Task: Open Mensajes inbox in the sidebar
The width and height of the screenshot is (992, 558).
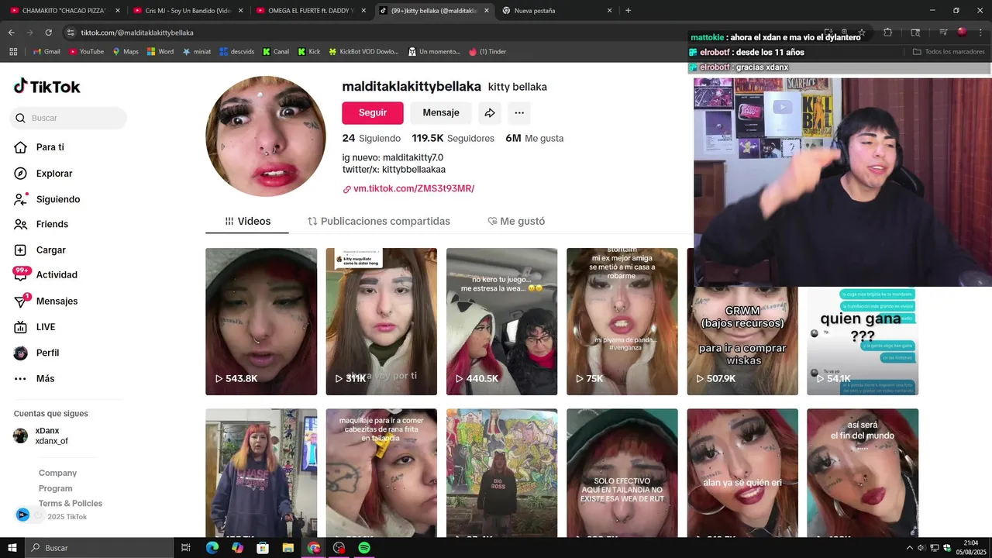Action: coord(57,301)
